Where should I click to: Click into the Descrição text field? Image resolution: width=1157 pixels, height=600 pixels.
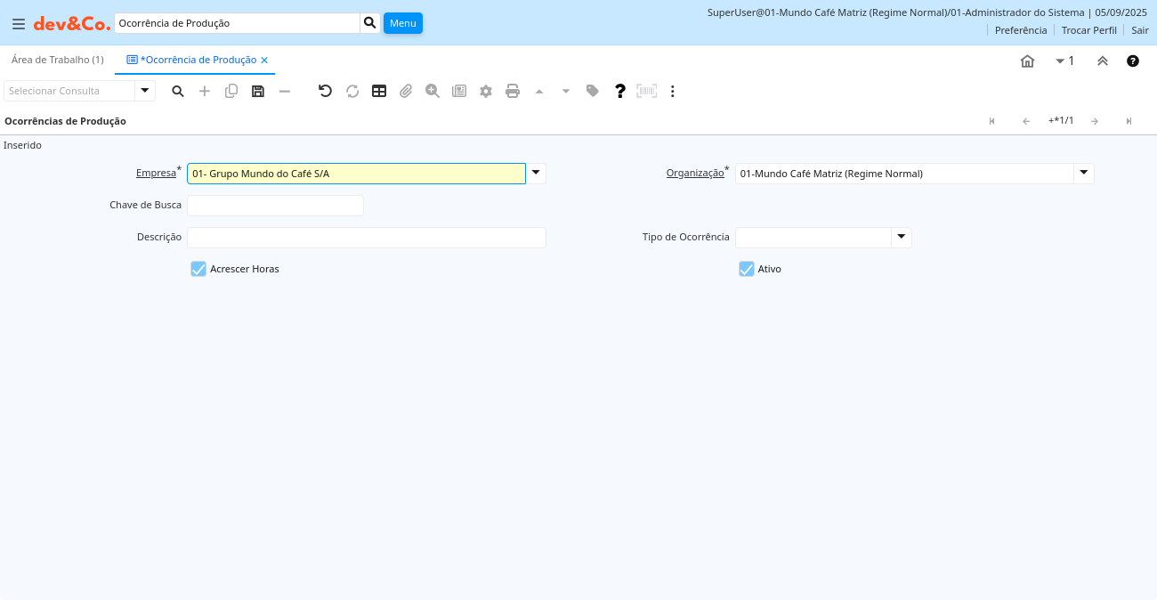pyautogui.click(x=366, y=238)
